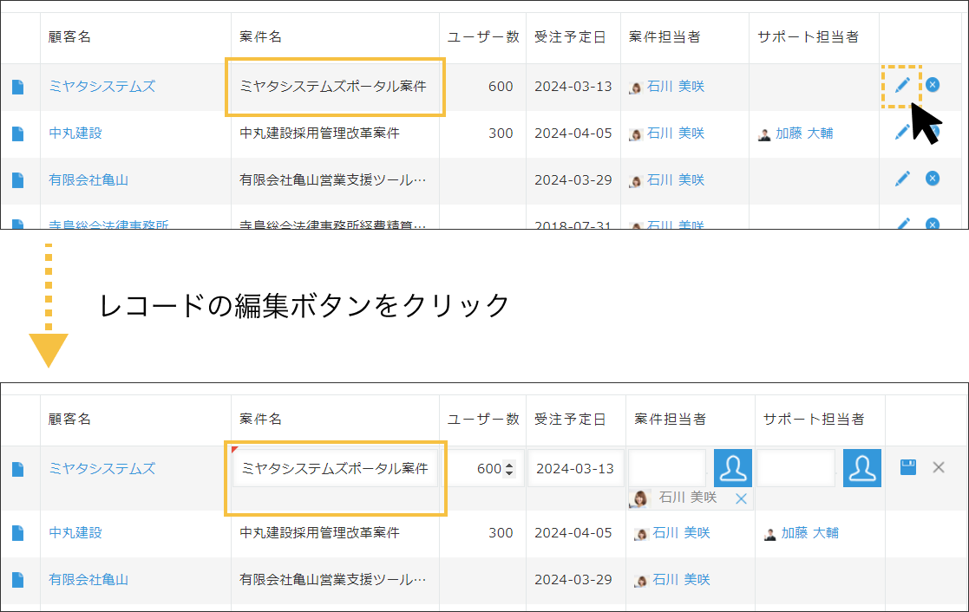Image resolution: width=969 pixels, height=612 pixels.
Task: Open the record detail icon for ミヤタシステムズ
Action: [20, 86]
